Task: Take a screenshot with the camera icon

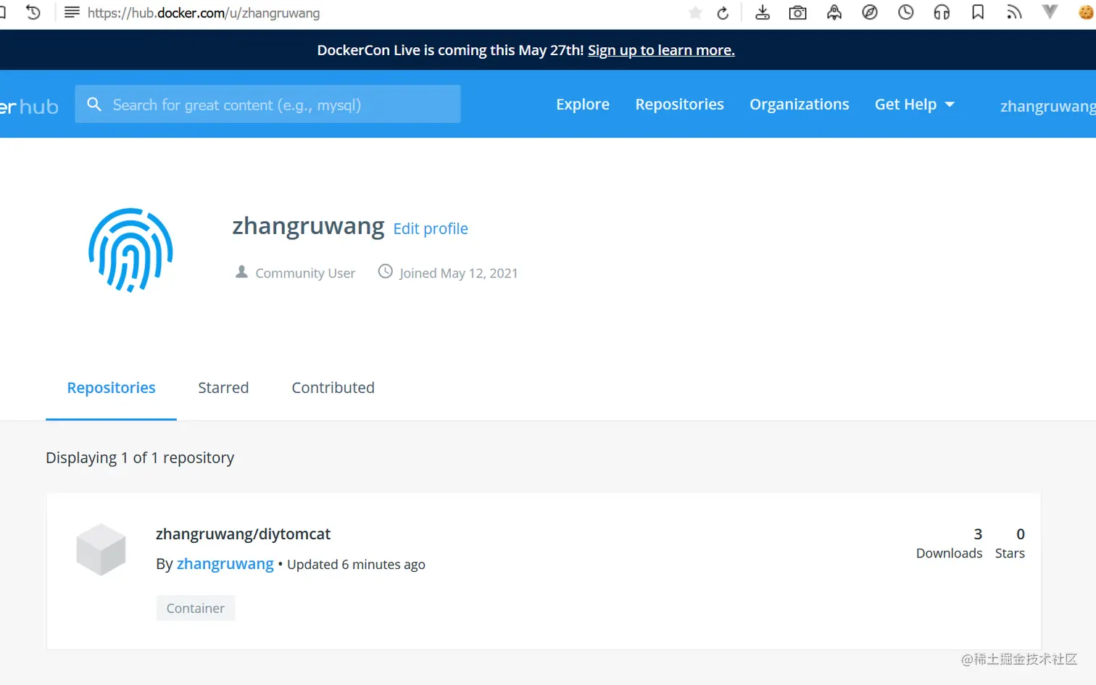Action: (x=797, y=12)
